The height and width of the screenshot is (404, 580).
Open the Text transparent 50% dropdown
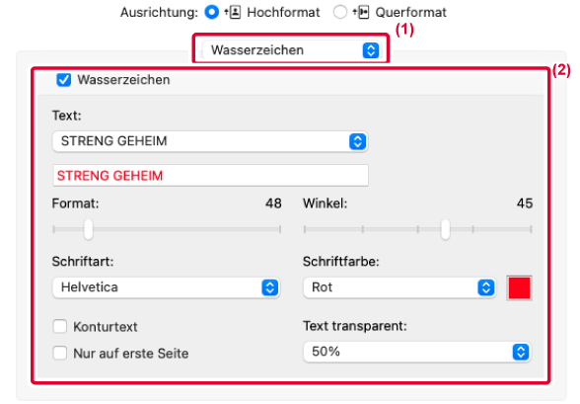pos(417,352)
